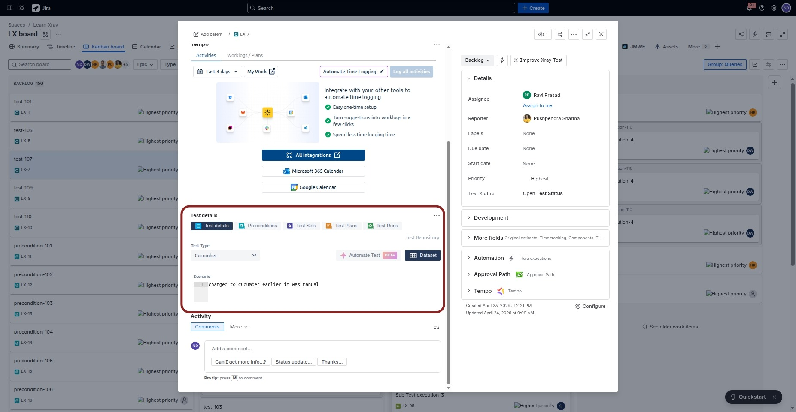
Task: Open the notifications bell
Action: (x=750, y=8)
